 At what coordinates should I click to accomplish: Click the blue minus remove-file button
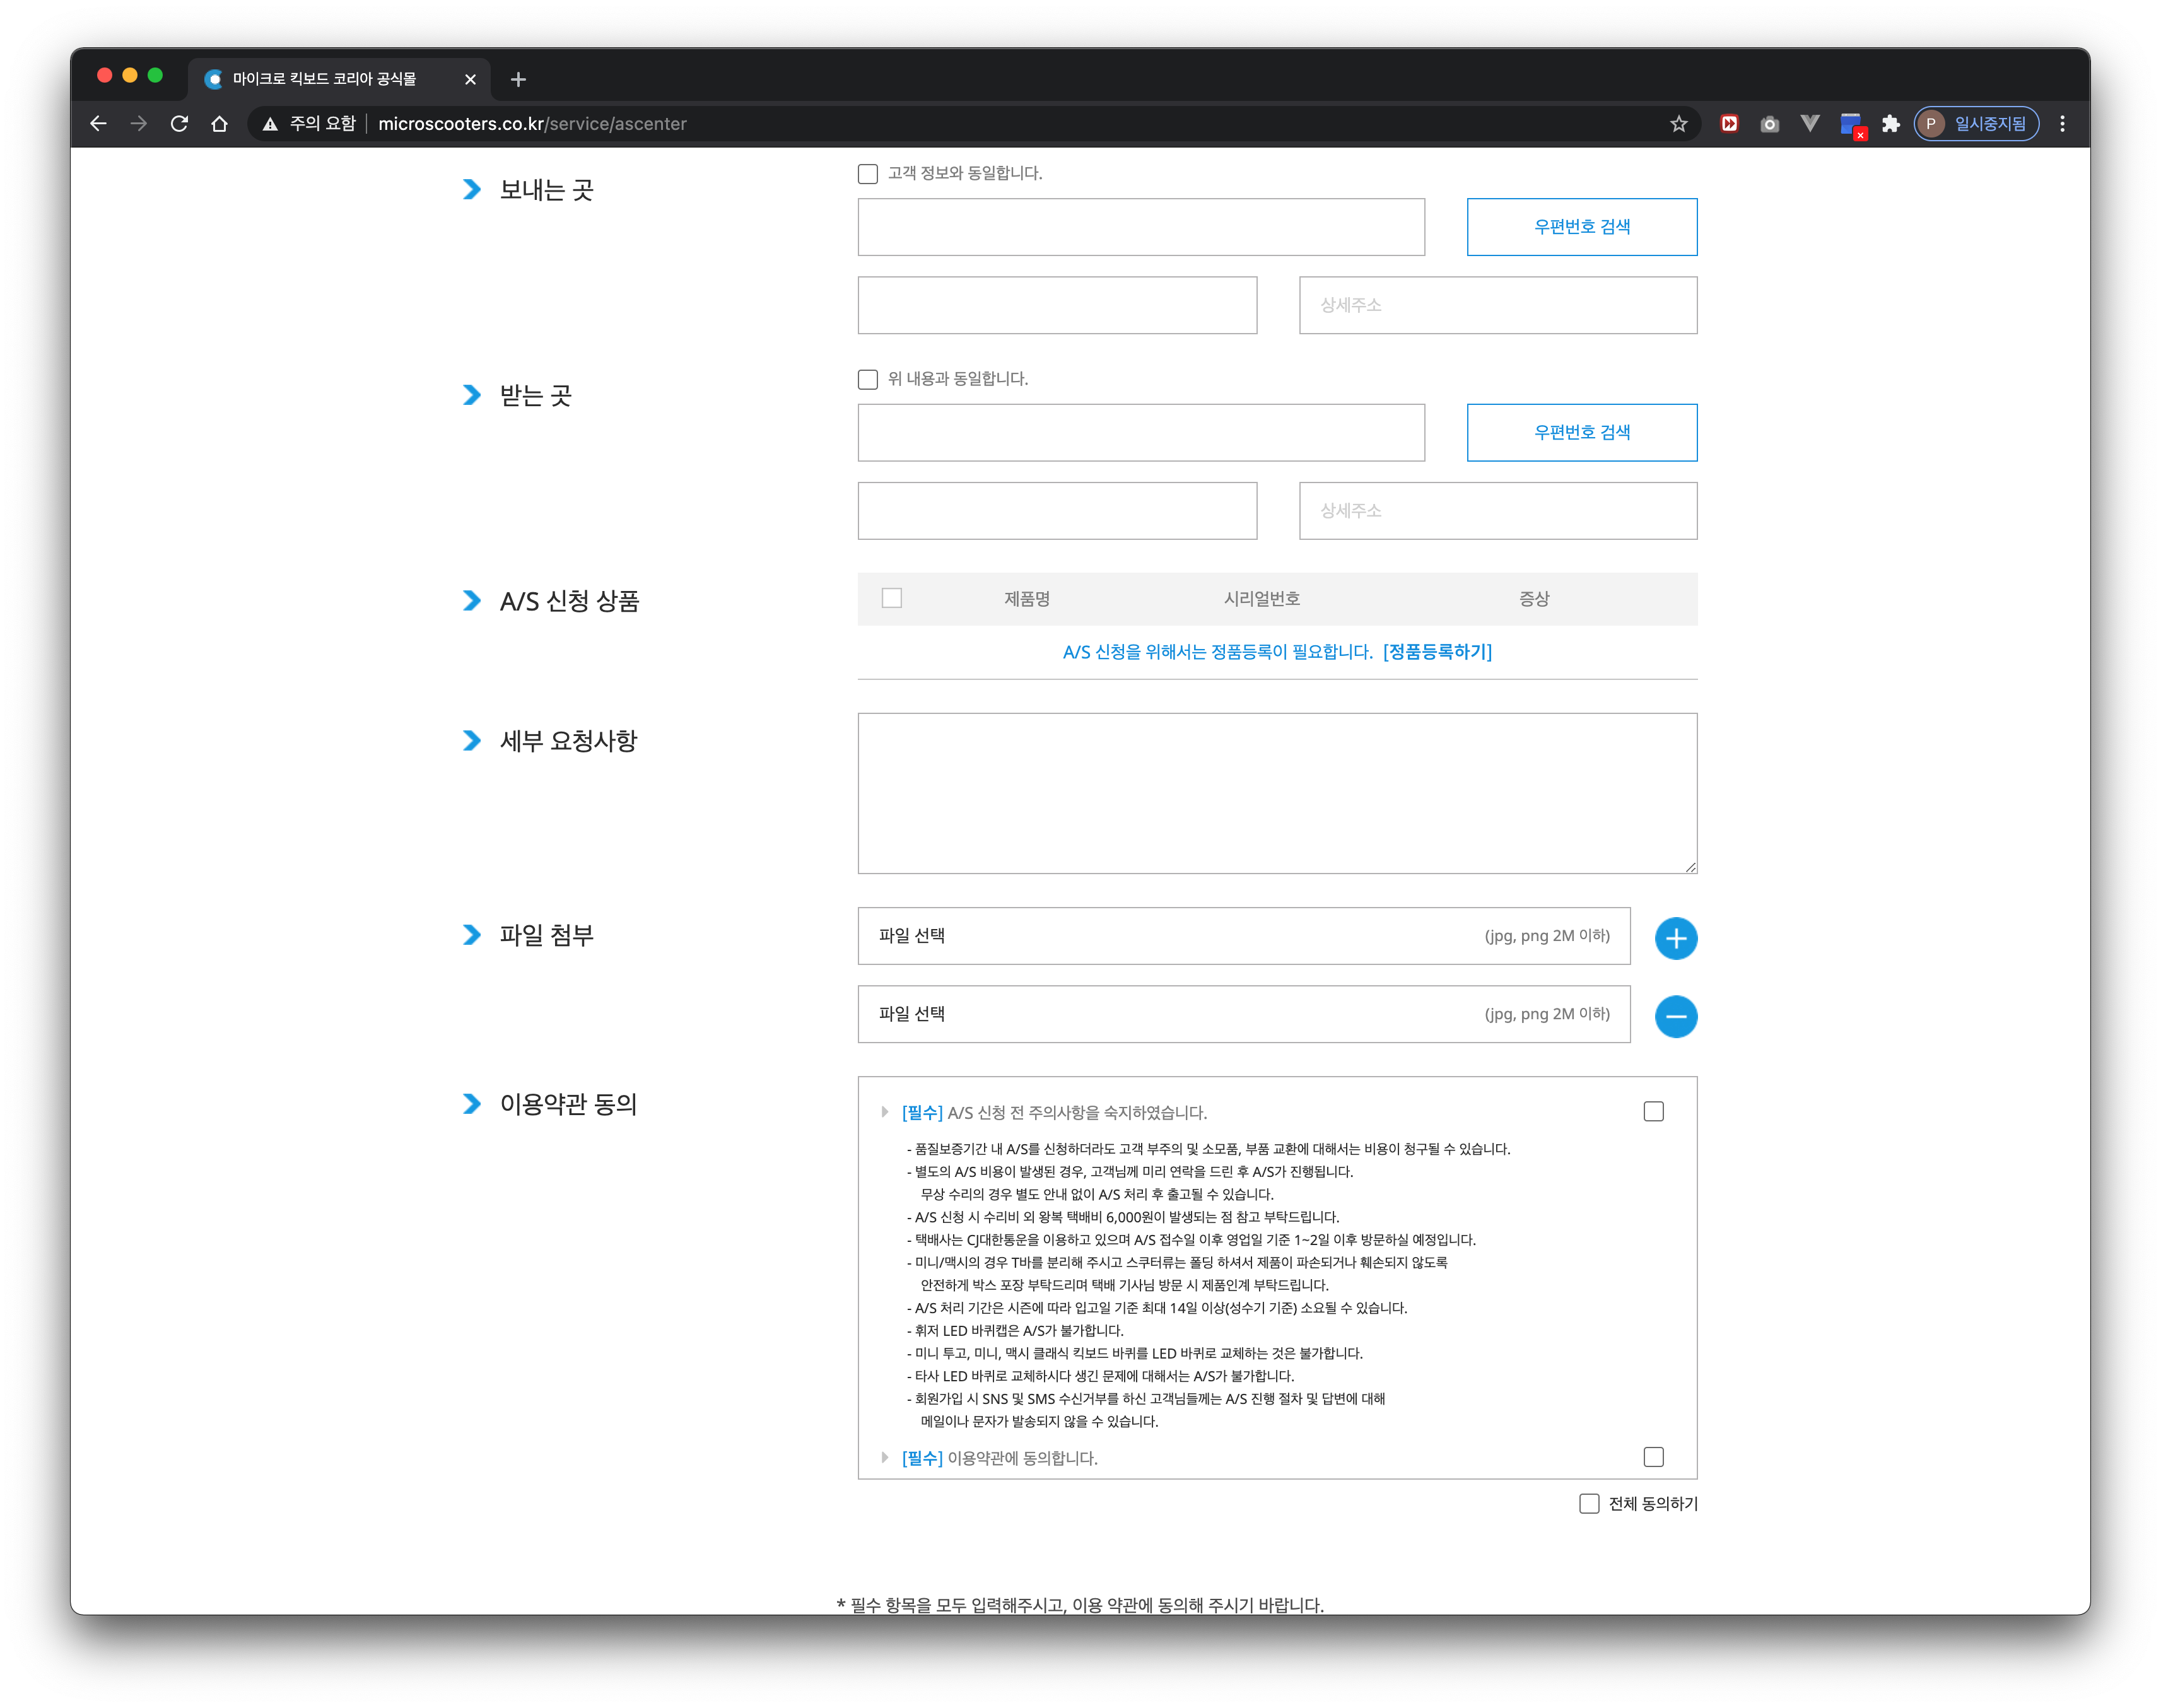[1675, 1016]
